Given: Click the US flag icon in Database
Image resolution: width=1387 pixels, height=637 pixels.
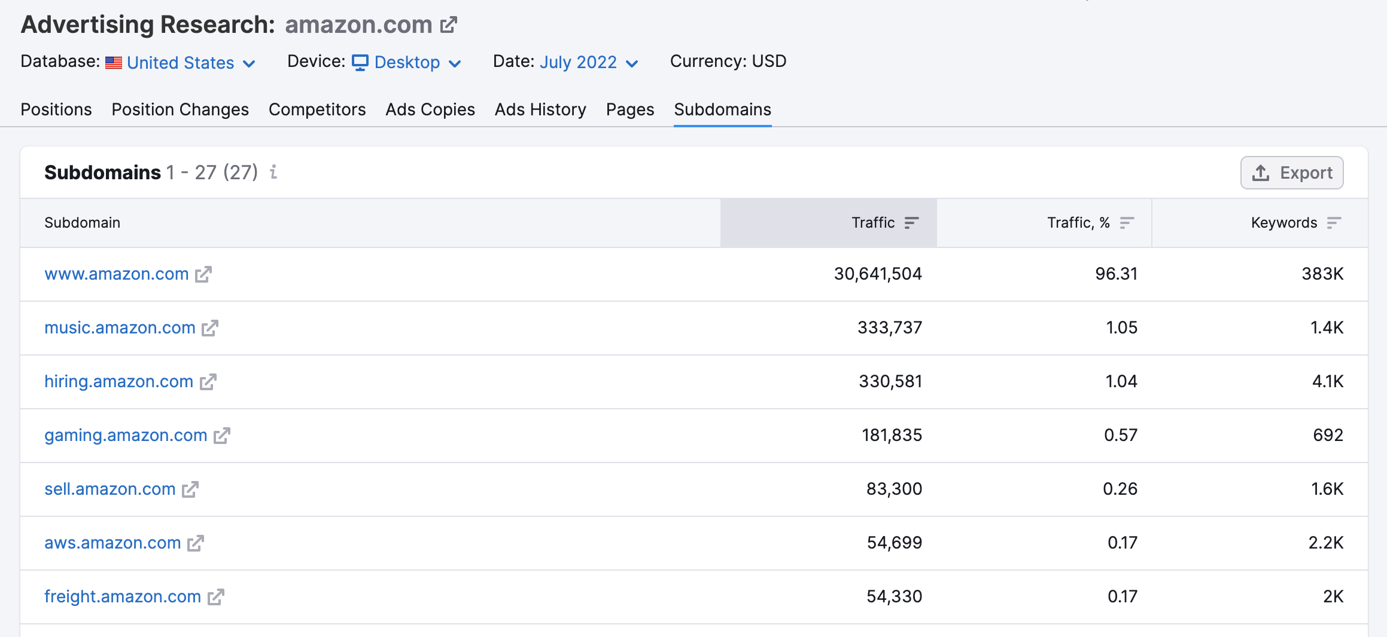Looking at the screenshot, I should point(114,63).
